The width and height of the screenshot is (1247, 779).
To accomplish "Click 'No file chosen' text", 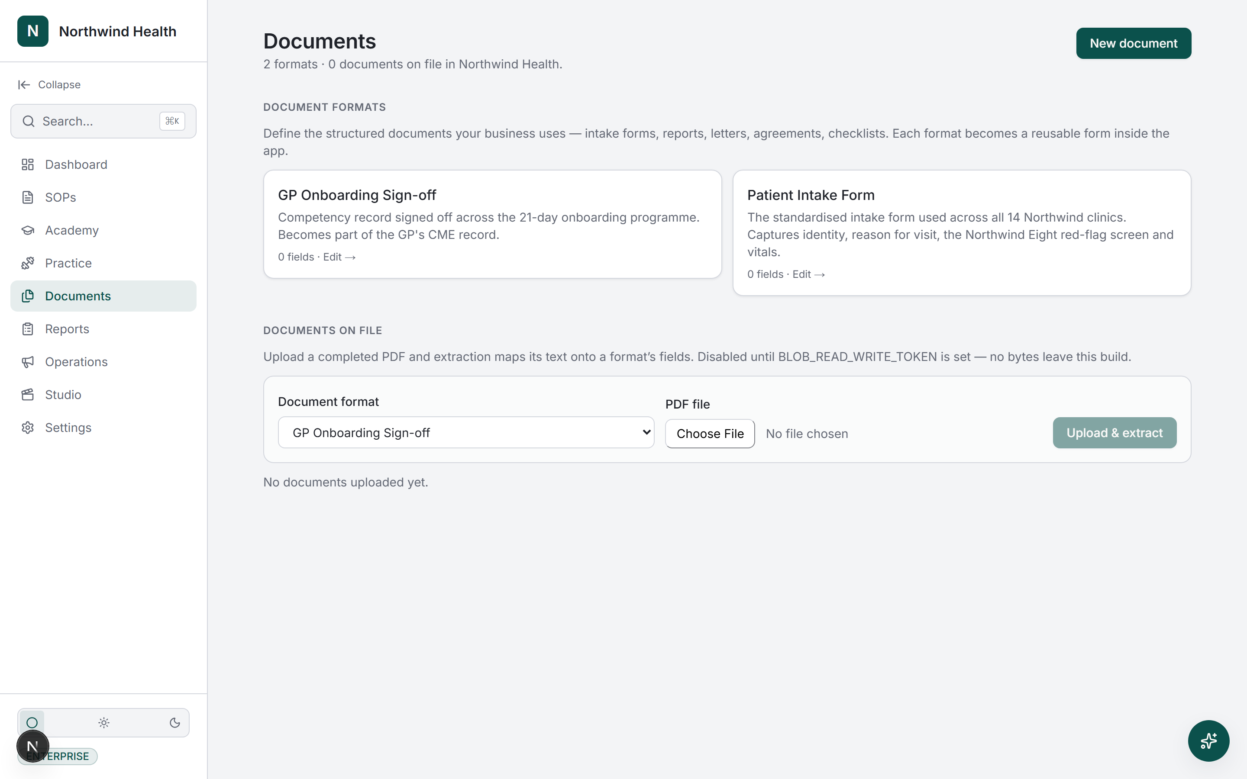I will click(806, 434).
